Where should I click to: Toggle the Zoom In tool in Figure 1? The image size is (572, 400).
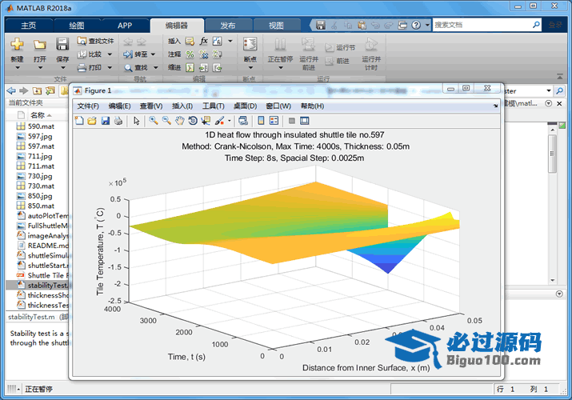click(154, 121)
